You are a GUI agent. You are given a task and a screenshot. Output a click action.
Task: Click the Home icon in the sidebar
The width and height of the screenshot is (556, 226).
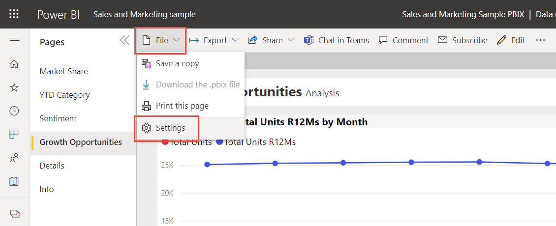[14, 64]
